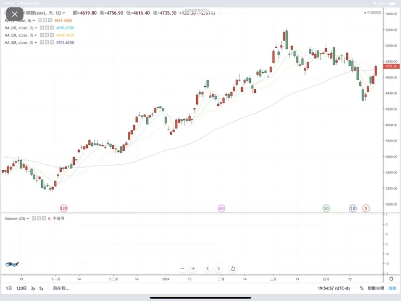This screenshot has height=301, width=401.
Task: Select the 120 period marker circle
Action: pyautogui.click(x=64, y=208)
